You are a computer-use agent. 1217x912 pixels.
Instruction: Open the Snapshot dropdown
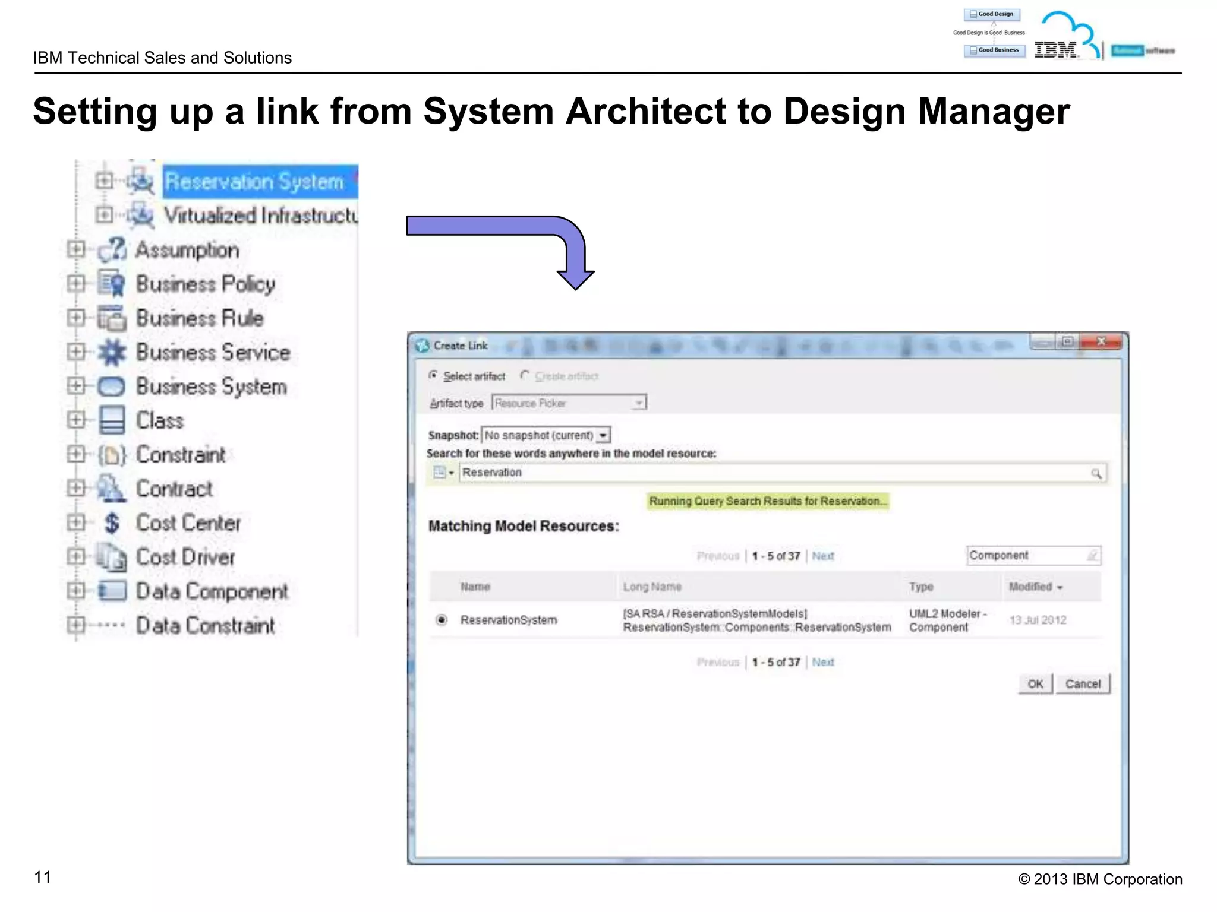(603, 435)
